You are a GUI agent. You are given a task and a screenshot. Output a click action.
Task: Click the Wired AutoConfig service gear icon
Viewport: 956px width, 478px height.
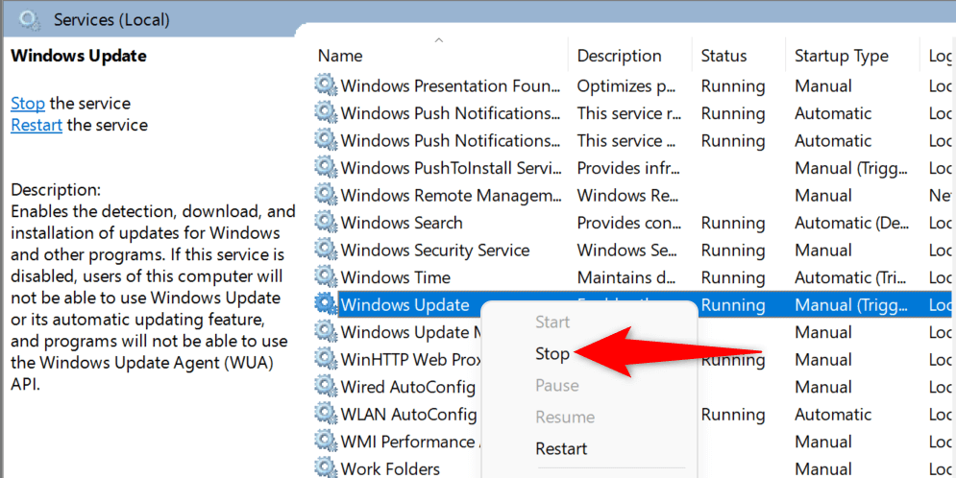click(327, 387)
